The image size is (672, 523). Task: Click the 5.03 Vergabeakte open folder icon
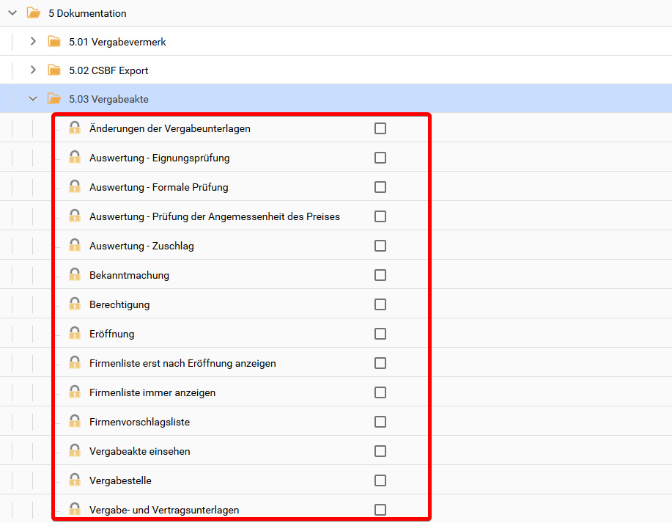pos(54,99)
